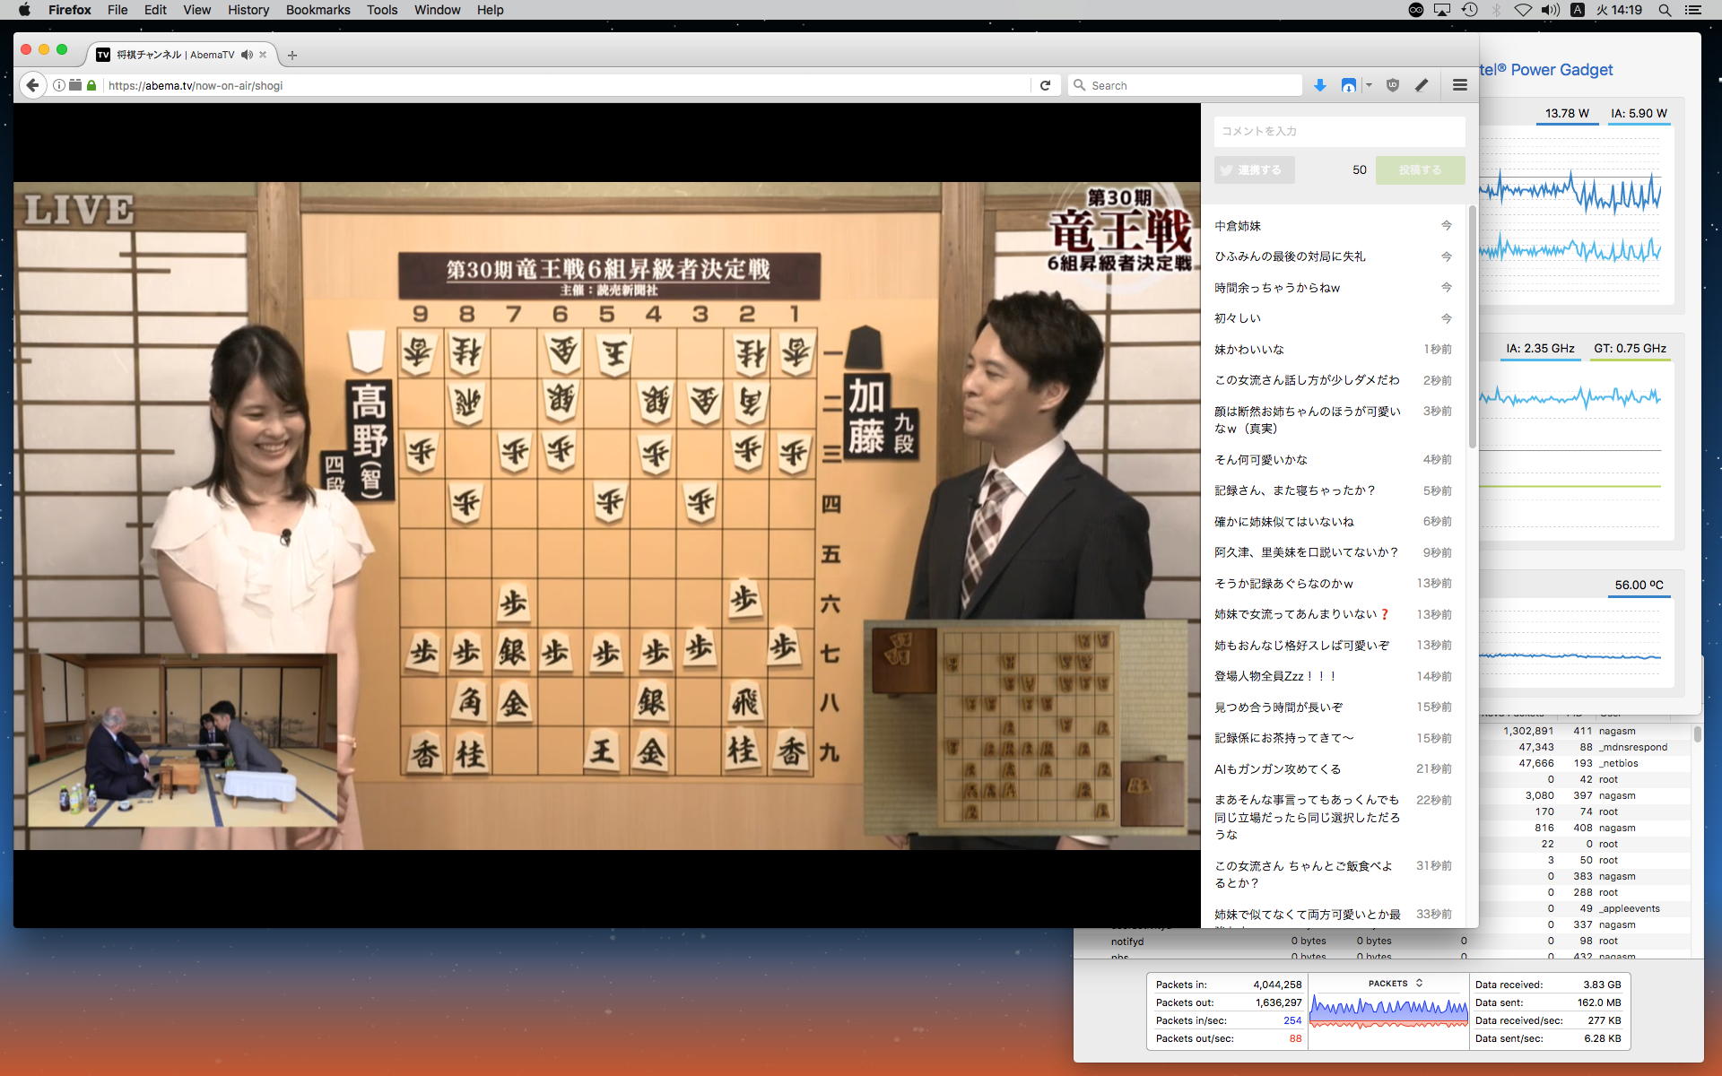Toggle Twitter 連携する link button
This screenshot has width=1722, height=1076.
tap(1254, 169)
